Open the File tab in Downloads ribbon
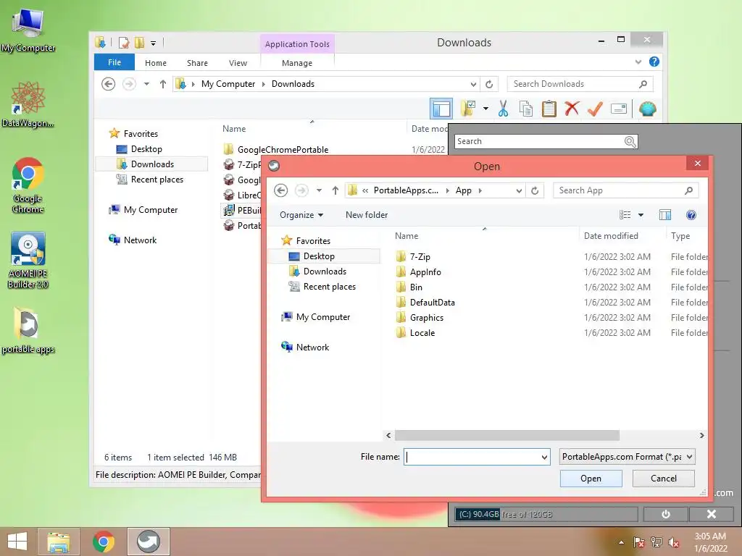This screenshot has height=556, width=742. point(114,62)
